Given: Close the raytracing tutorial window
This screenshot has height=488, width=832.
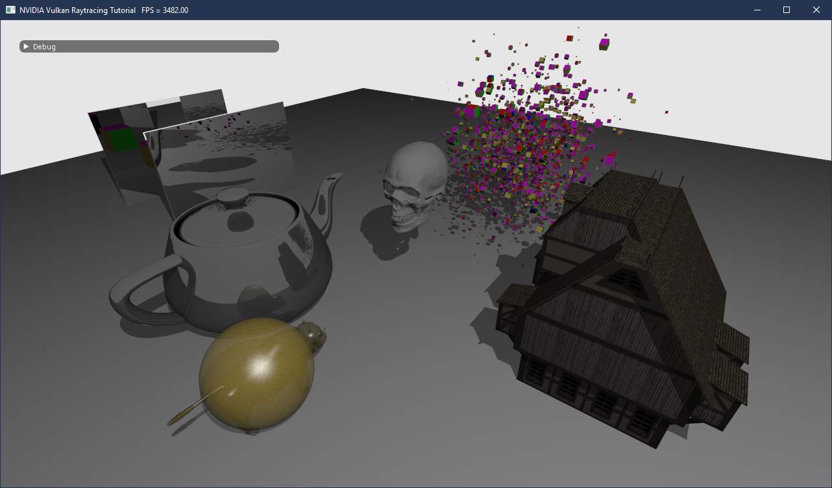Looking at the screenshot, I should click(816, 10).
